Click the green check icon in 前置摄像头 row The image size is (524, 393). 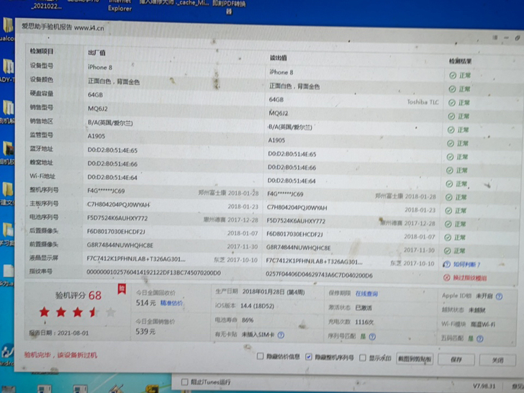[x=448, y=251]
